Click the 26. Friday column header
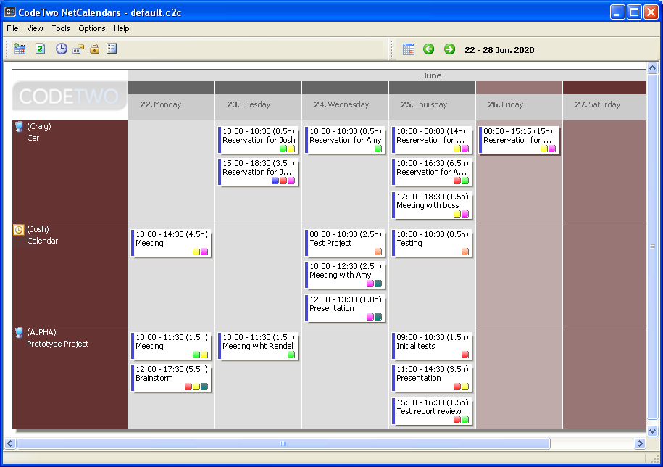Image resolution: width=663 pixels, height=467 pixels. (x=519, y=104)
